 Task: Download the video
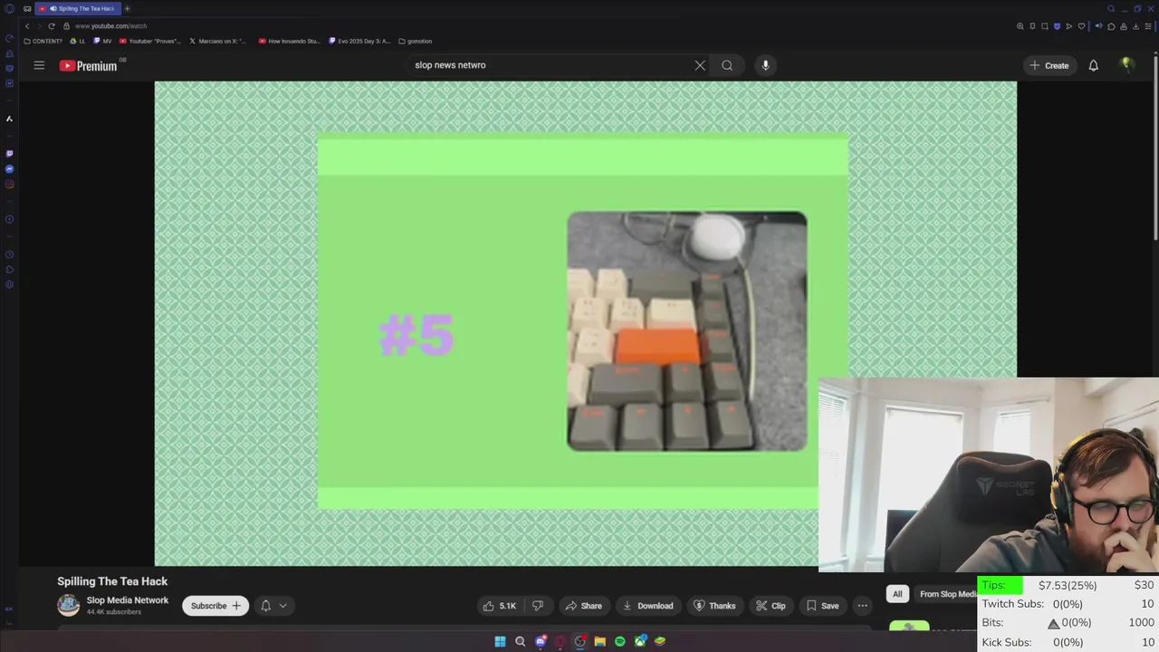(647, 606)
